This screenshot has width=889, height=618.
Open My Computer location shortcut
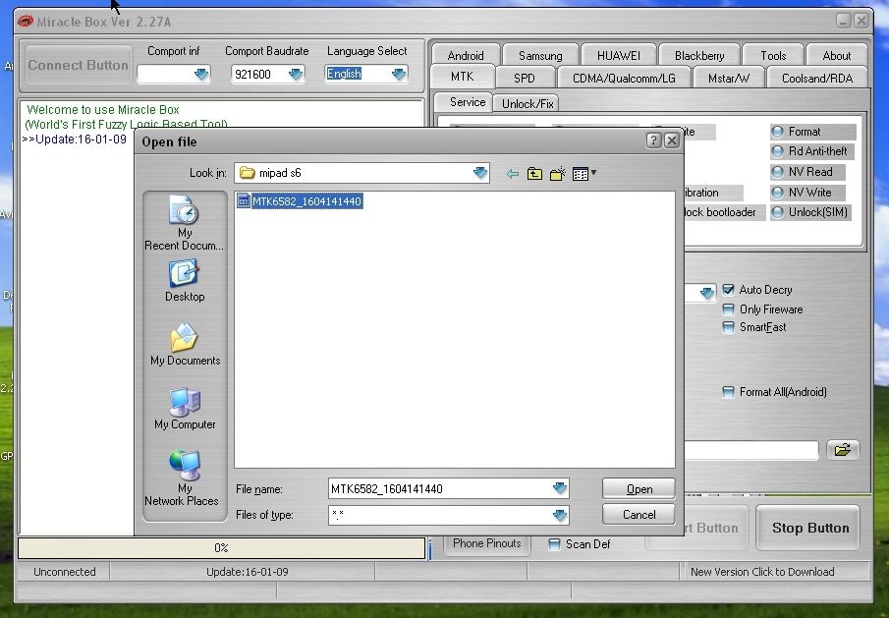[x=185, y=408]
